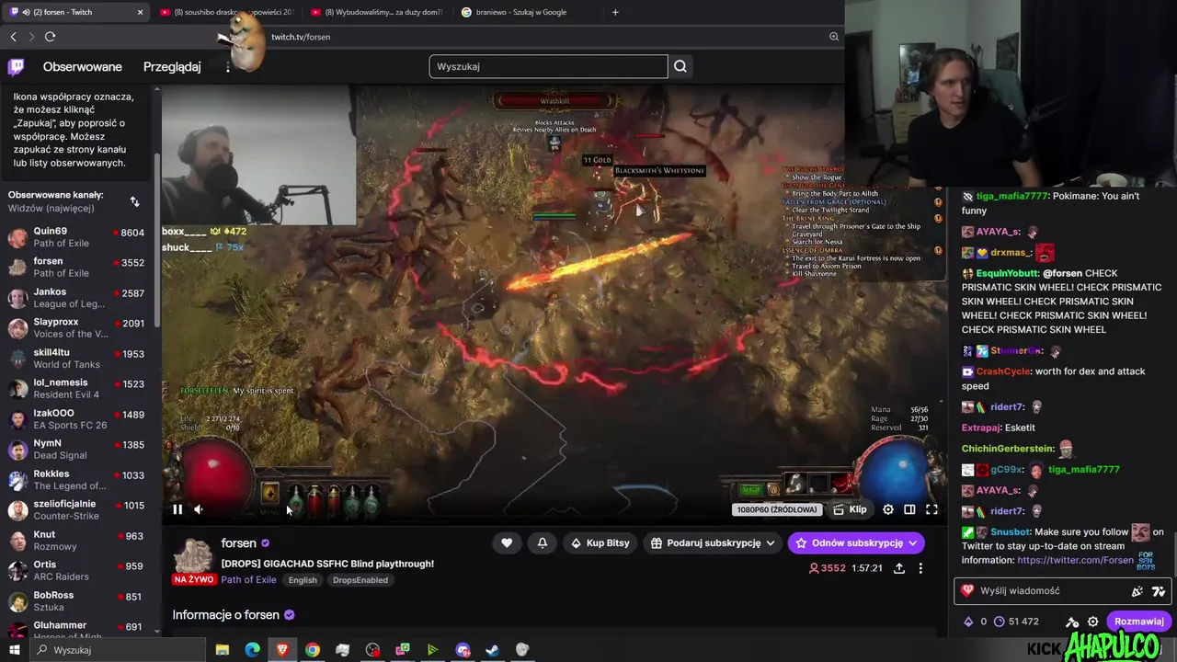1177x662 pixels.
Task: Open Windows Start menu
Action: [14, 650]
